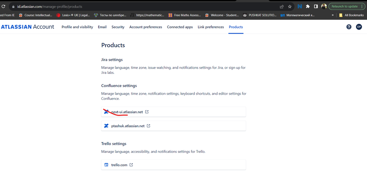Screen dimensions: 367x192
Task: Select the Products tab
Action: pyautogui.click(x=236, y=27)
